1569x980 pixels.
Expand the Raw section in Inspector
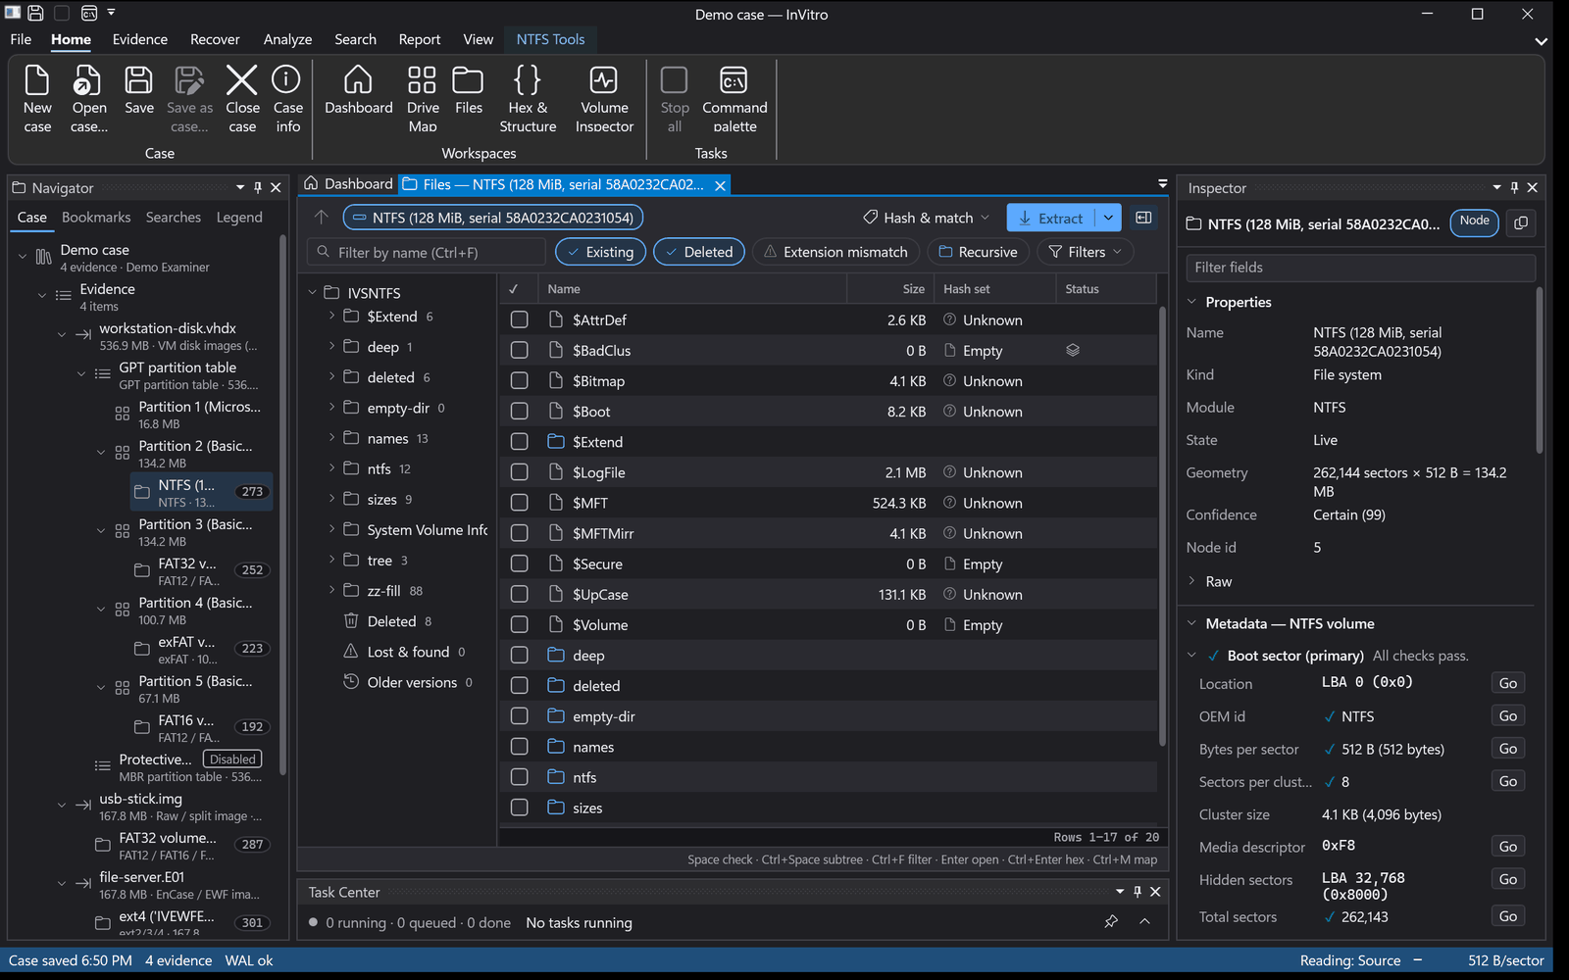[1192, 581]
